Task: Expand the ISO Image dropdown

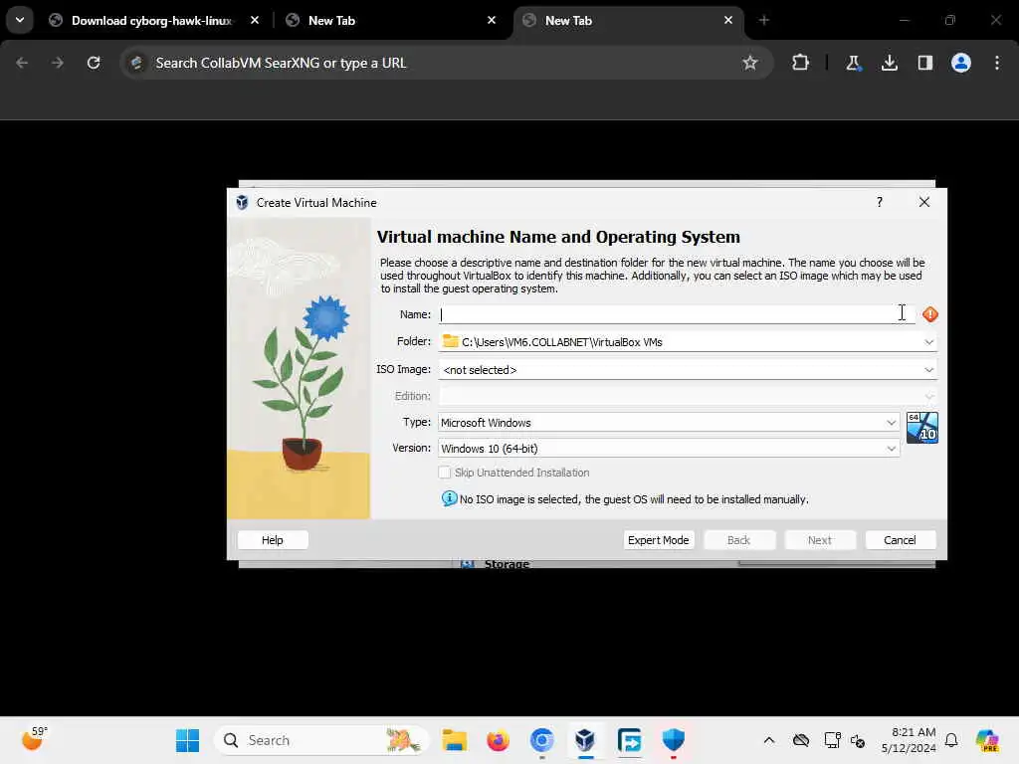Action: [x=928, y=370]
